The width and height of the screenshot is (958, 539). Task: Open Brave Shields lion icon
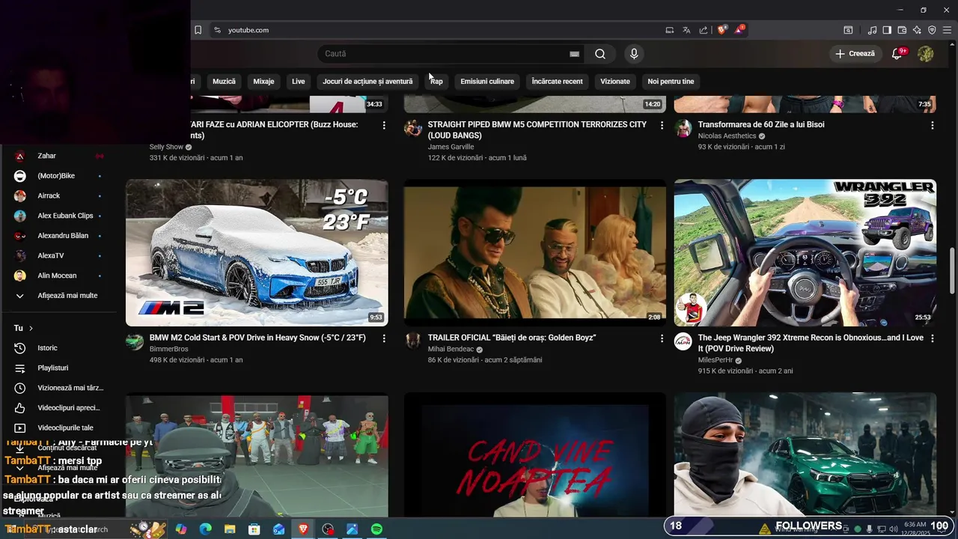point(721,30)
